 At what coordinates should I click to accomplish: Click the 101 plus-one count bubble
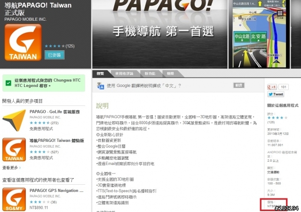pyautogui.click(x=284, y=87)
